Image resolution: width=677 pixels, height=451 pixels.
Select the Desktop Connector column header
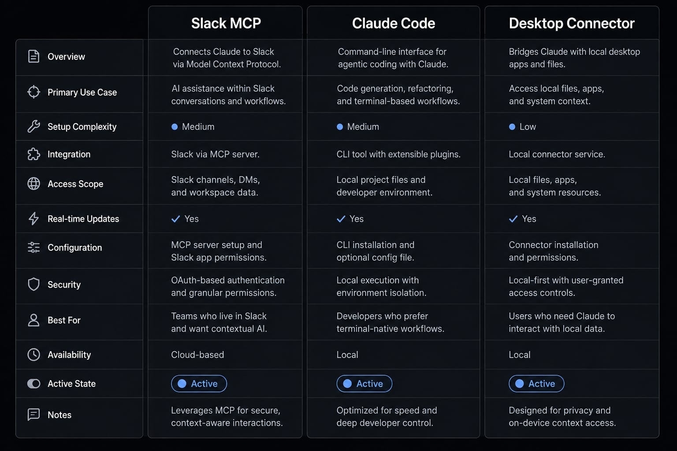572,23
